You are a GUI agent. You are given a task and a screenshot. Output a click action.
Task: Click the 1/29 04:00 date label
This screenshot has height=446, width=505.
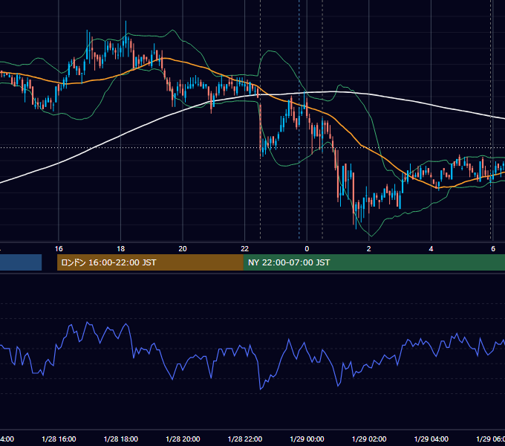click(x=431, y=439)
